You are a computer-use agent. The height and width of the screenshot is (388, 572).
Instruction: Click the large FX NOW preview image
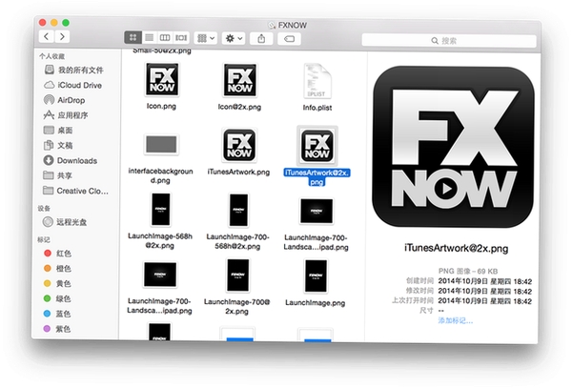453,147
